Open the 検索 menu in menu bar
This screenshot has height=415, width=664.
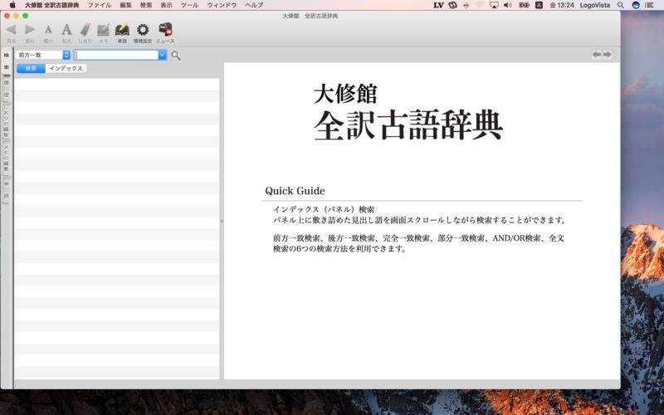[x=146, y=5]
